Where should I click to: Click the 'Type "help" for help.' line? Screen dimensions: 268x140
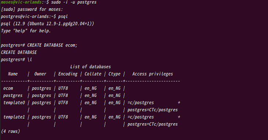(26, 31)
